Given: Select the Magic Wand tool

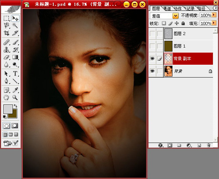Looking at the screenshot, I should click(15, 25).
